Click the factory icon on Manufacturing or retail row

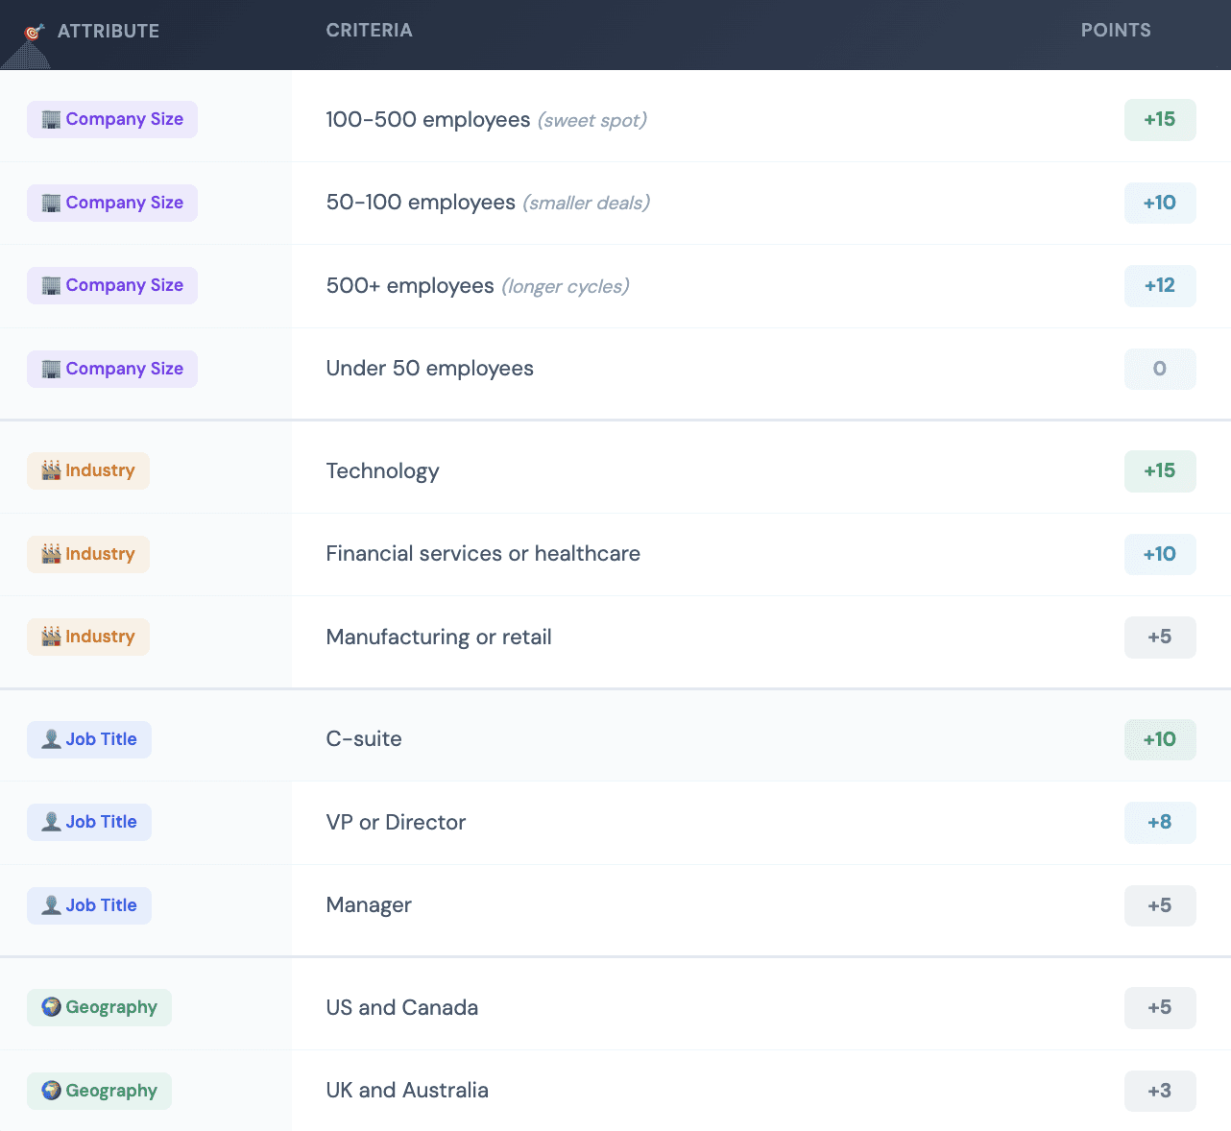(x=52, y=637)
